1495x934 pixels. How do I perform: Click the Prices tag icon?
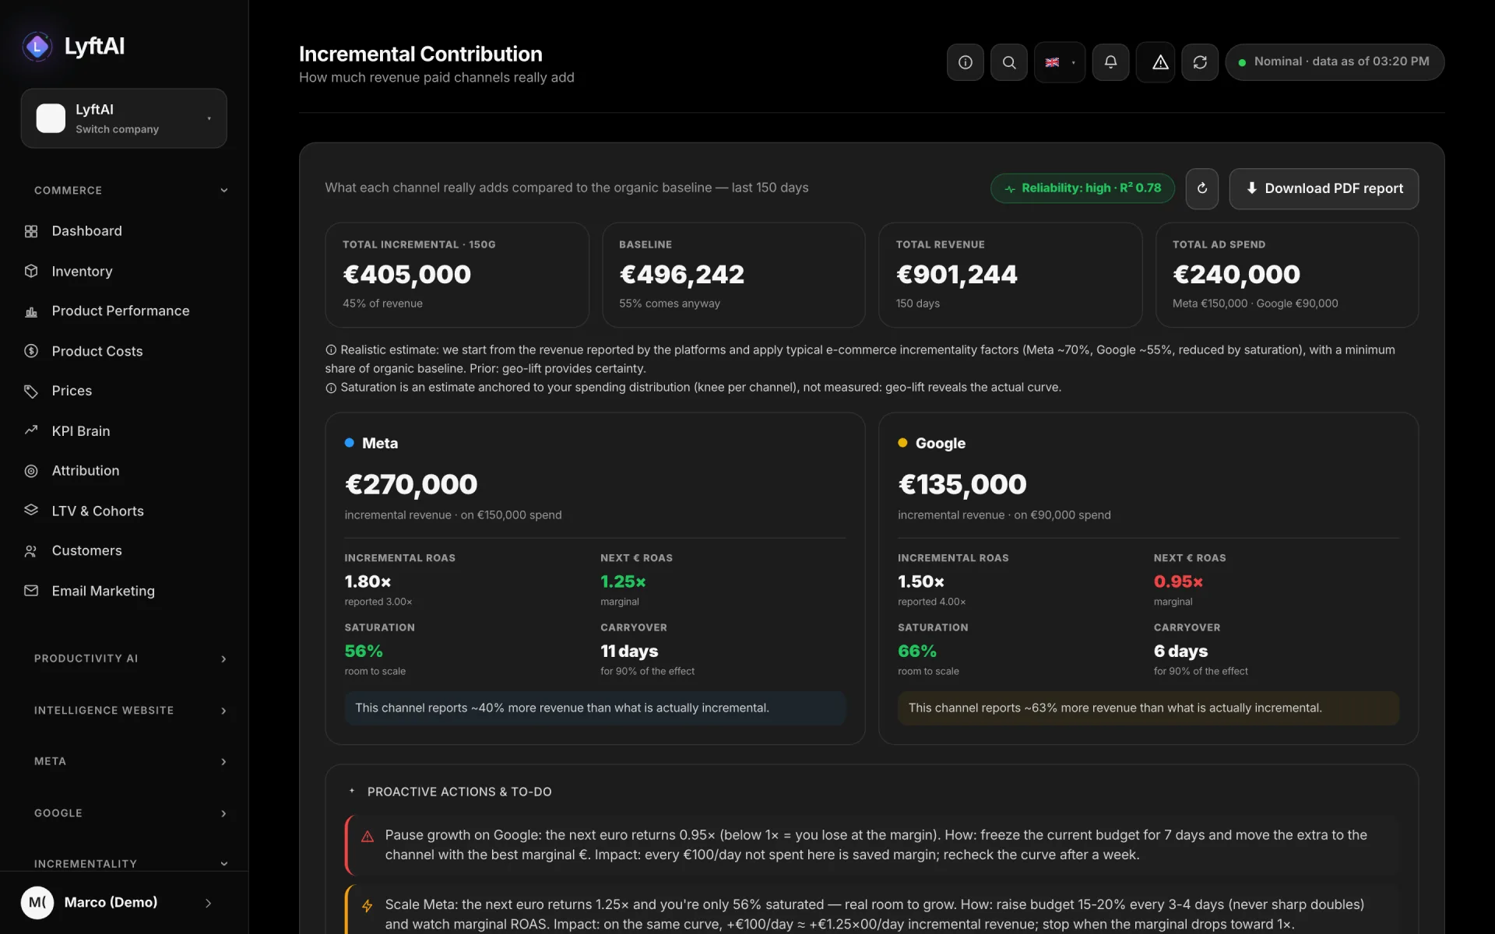tap(31, 391)
